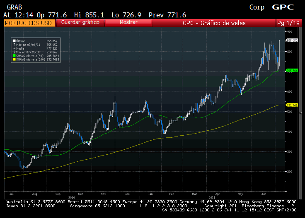Click the yellow SMAVG (200) legend swatch
The image size is (305, 218).
[14, 60]
